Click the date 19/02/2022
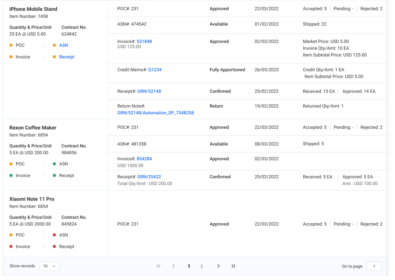395x280 pixels. pyautogui.click(x=267, y=106)
